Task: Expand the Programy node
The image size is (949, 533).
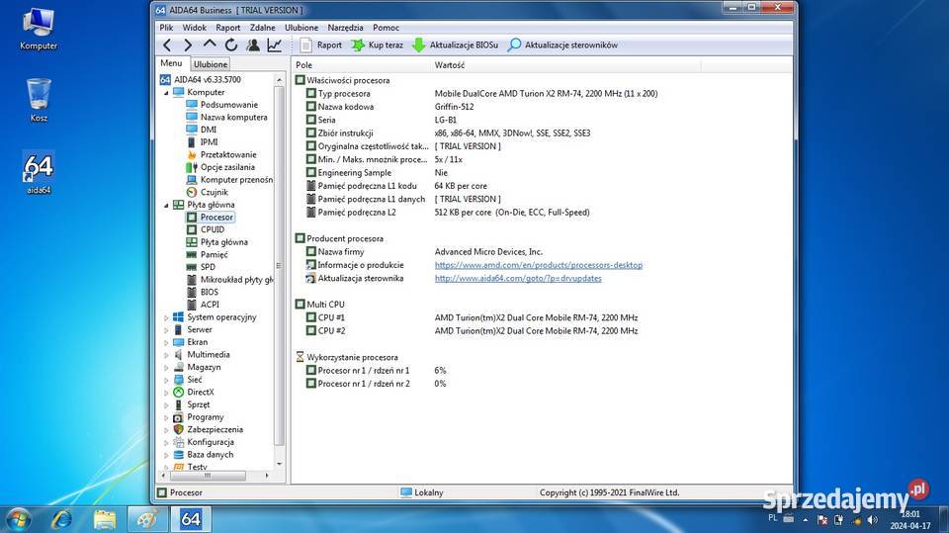Action: pyautogui.click(x=166, y=418)
